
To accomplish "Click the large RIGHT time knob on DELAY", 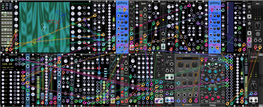I will click(195, 64).
